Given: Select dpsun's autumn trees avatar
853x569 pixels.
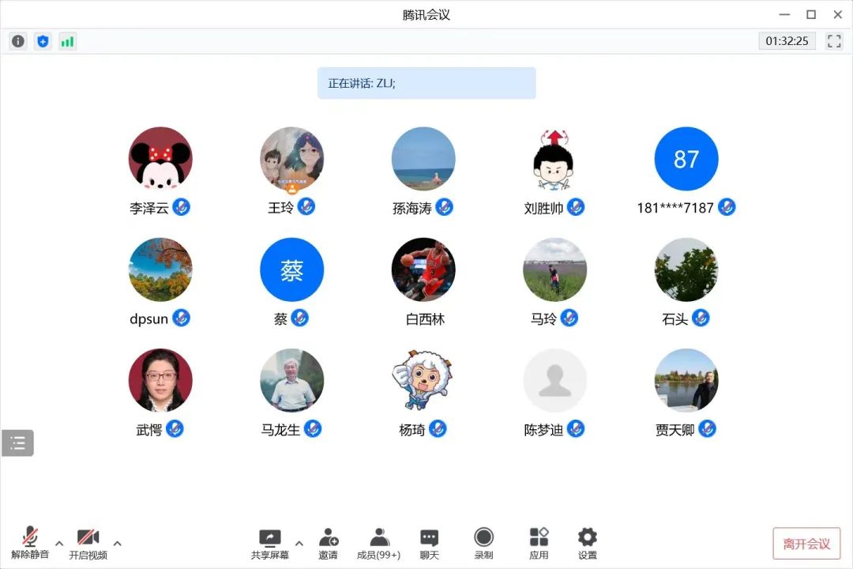Looking at the screenshot, I should tap(160, 269).
